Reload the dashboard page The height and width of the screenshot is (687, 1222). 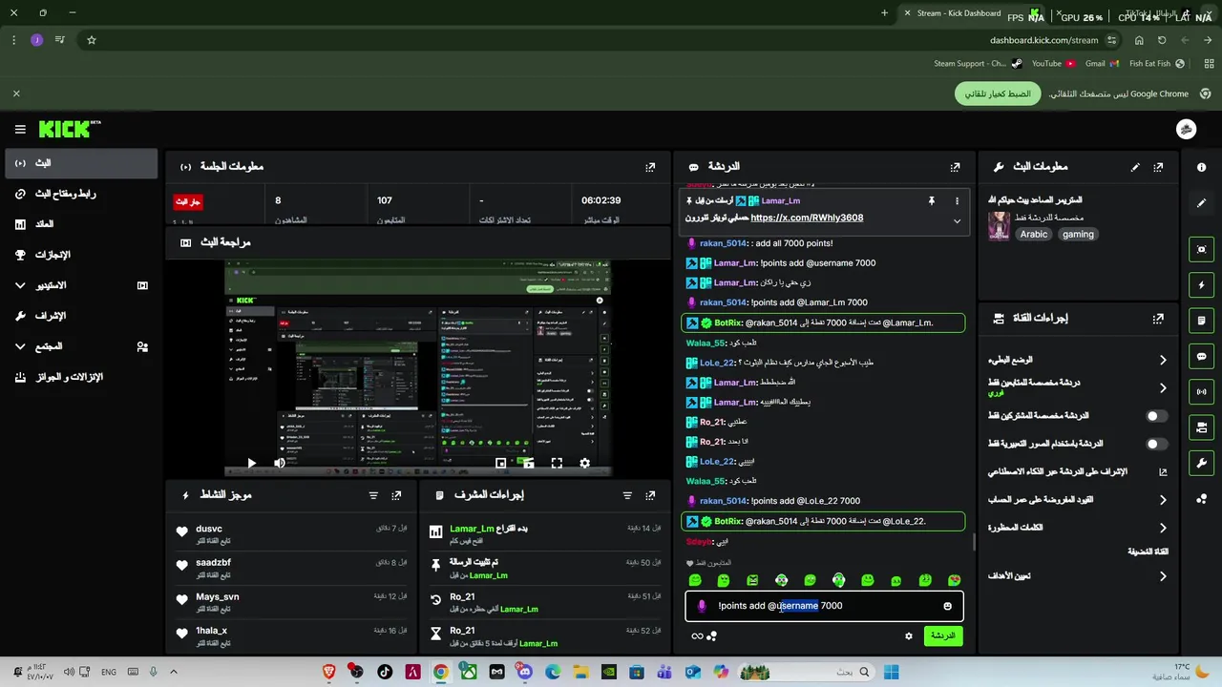1162,40
